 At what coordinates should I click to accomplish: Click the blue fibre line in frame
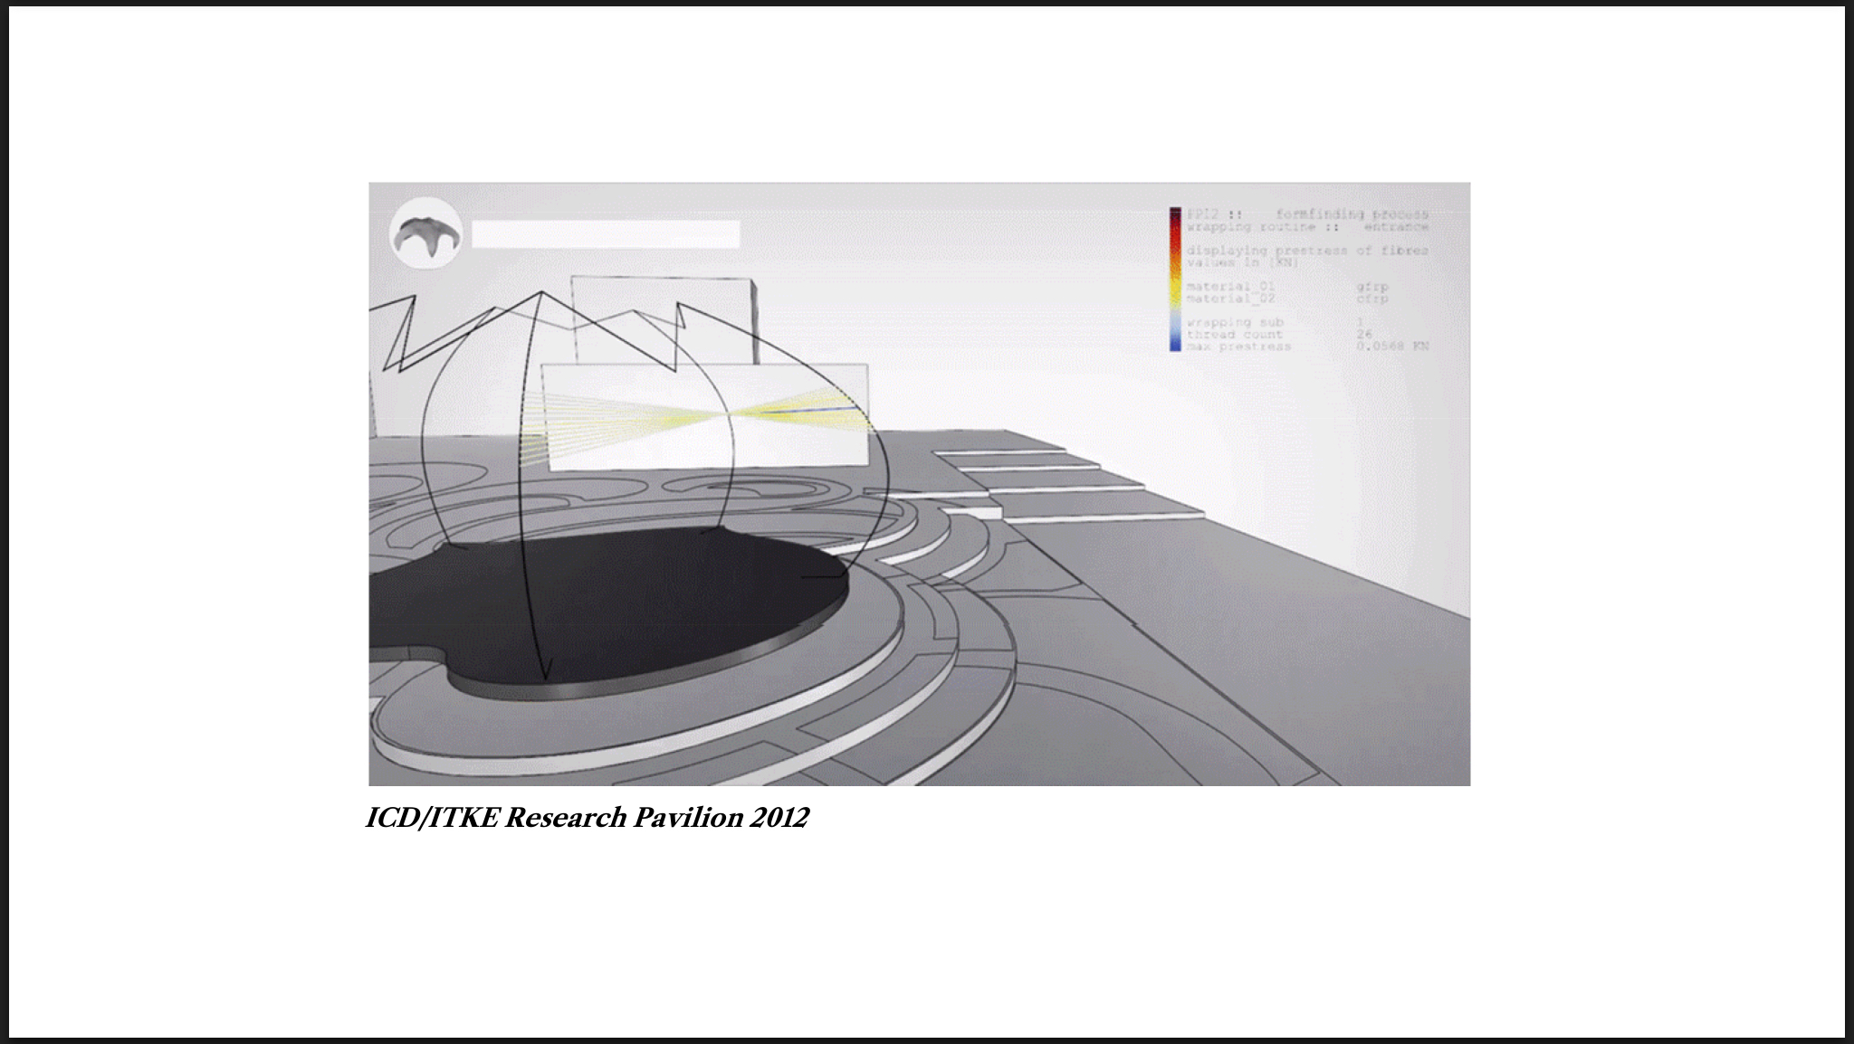pos(808,410)
